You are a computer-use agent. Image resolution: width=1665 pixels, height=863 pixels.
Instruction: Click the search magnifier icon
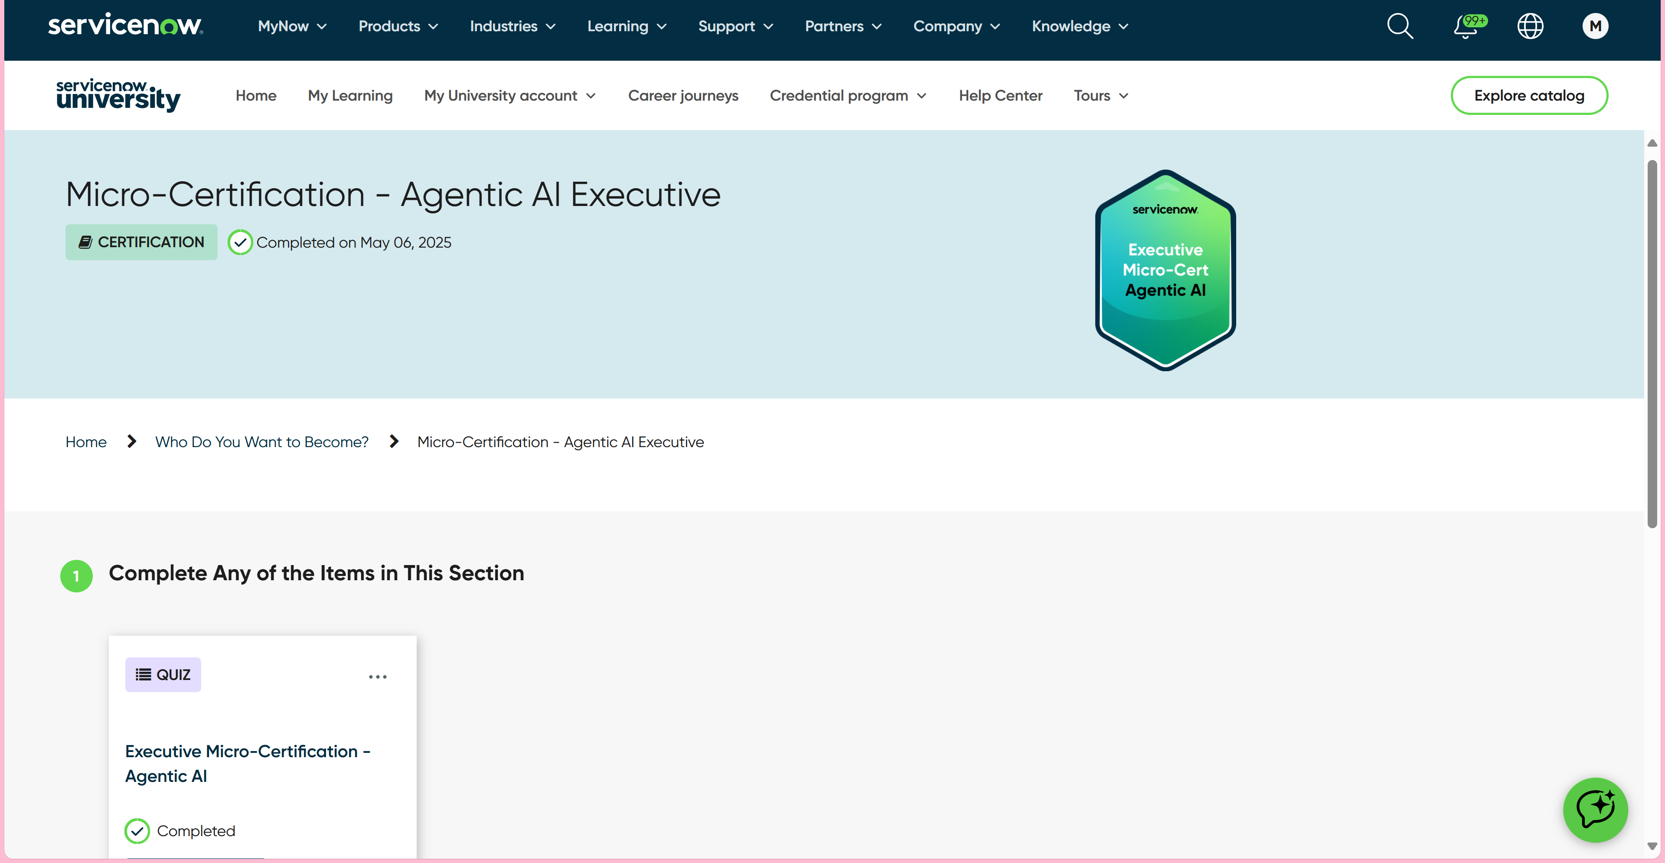[1400, 26]
